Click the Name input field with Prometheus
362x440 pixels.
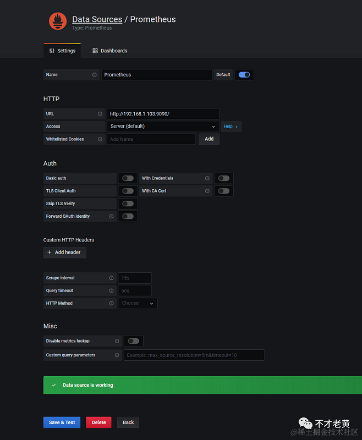coord(157,75)
